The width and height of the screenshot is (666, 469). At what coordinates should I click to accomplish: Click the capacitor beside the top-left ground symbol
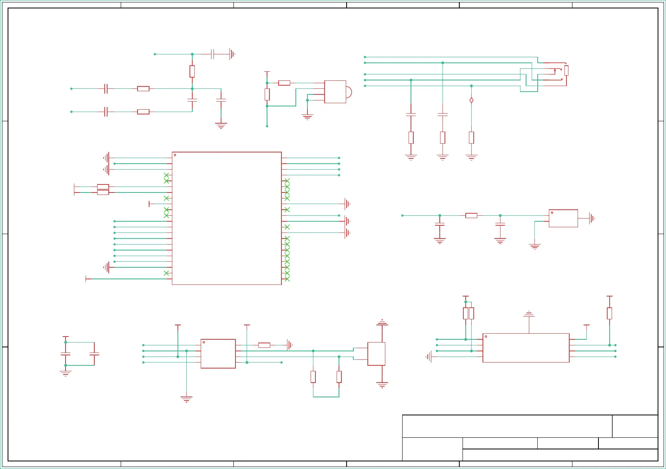(x=213, y=54)
